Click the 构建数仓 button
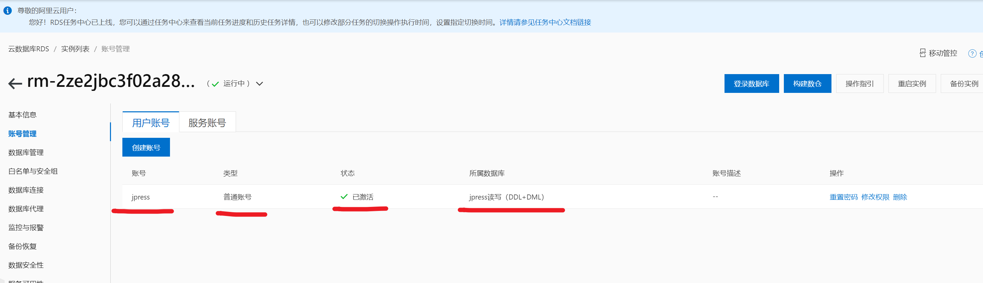This screenshot has width=983, height=283. tap(807, 83)
